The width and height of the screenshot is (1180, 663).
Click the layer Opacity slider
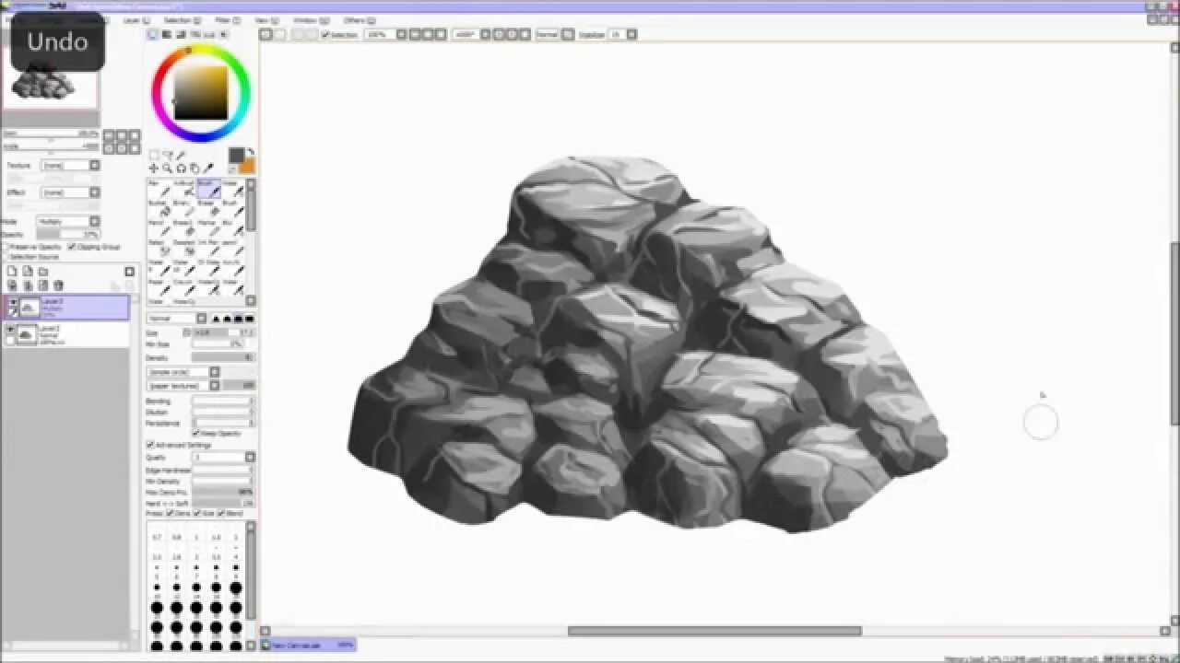click(66, 235)
